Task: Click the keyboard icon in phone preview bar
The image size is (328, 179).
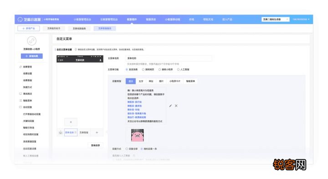Action: point(61,133)
